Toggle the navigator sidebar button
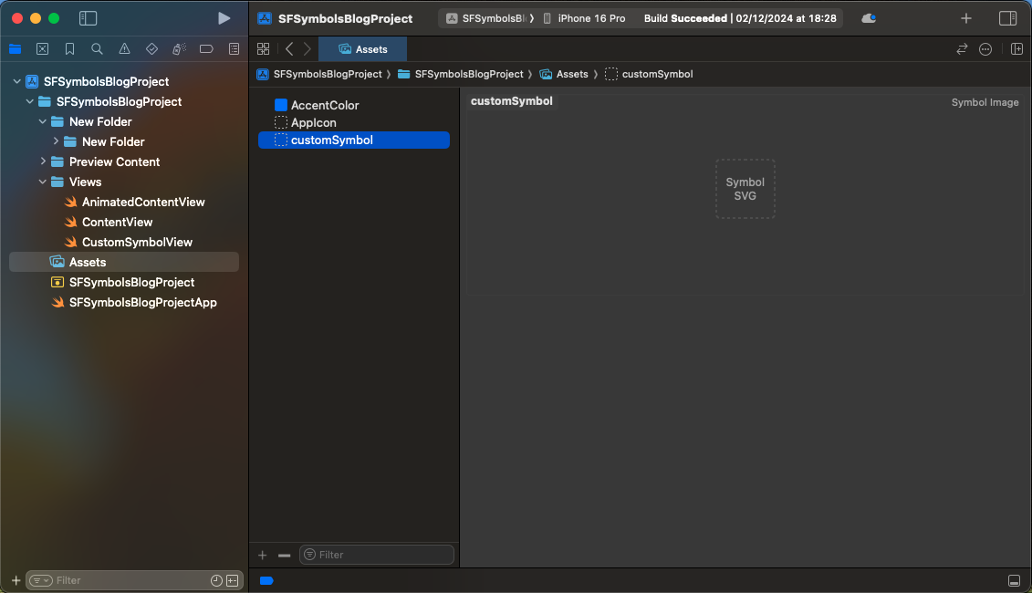1032x593 pixels. pos(88,18)
